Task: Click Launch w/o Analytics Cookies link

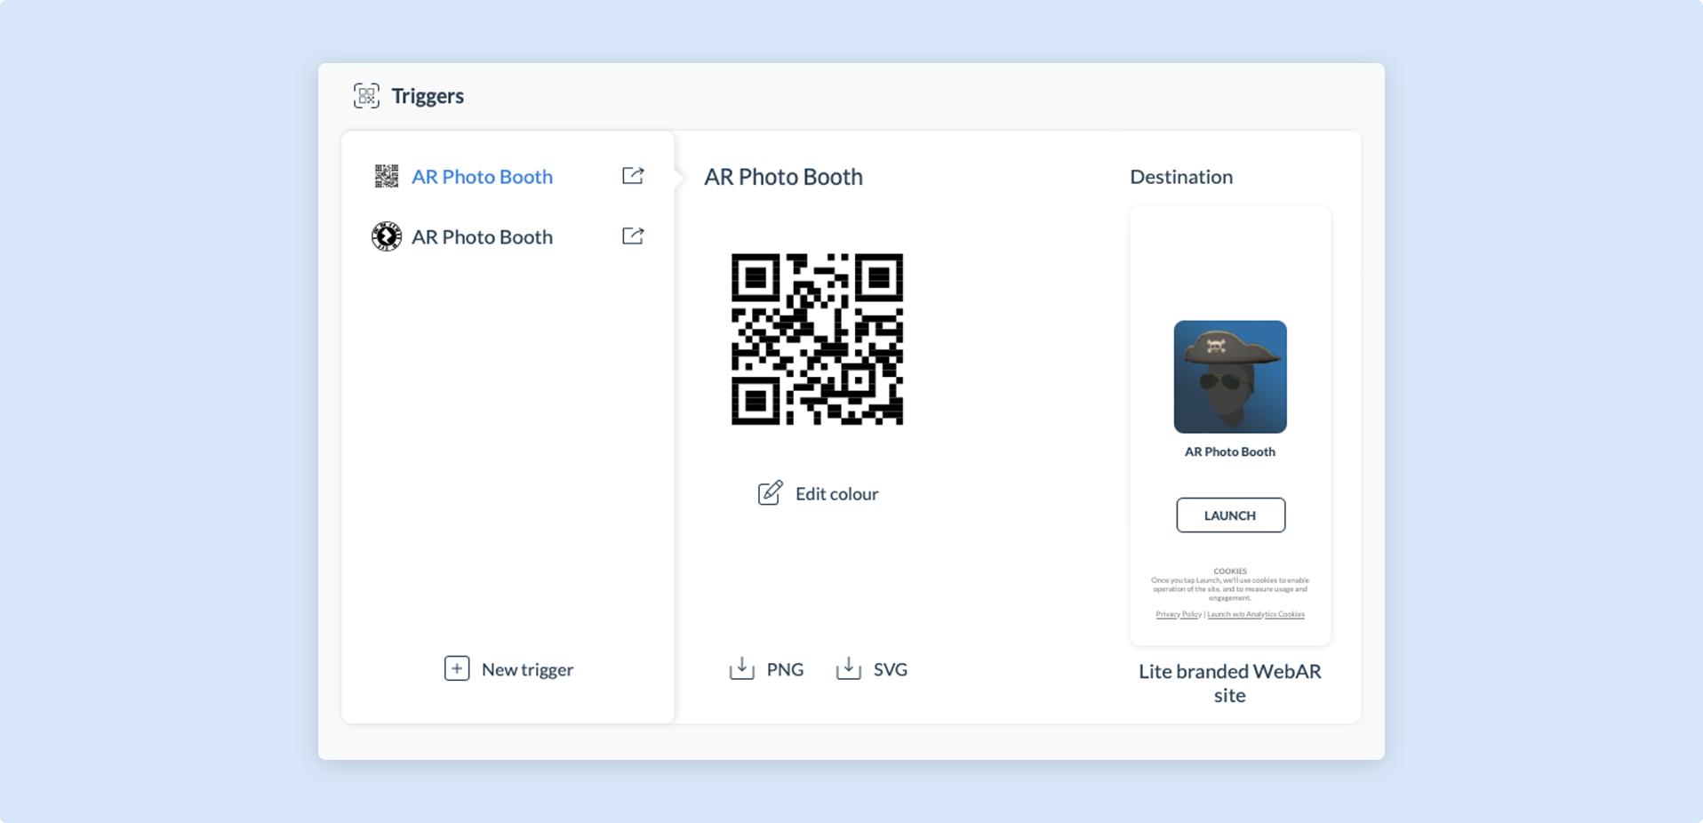Action: coord(1256,614)
